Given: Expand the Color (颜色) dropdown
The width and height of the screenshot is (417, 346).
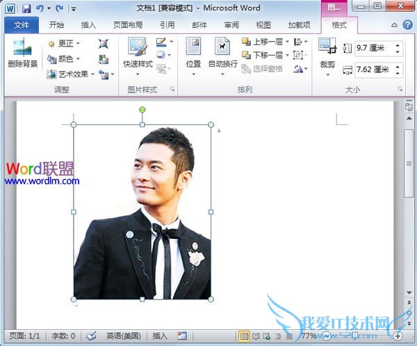Looking at the screenshot, I should coord(64,58).
